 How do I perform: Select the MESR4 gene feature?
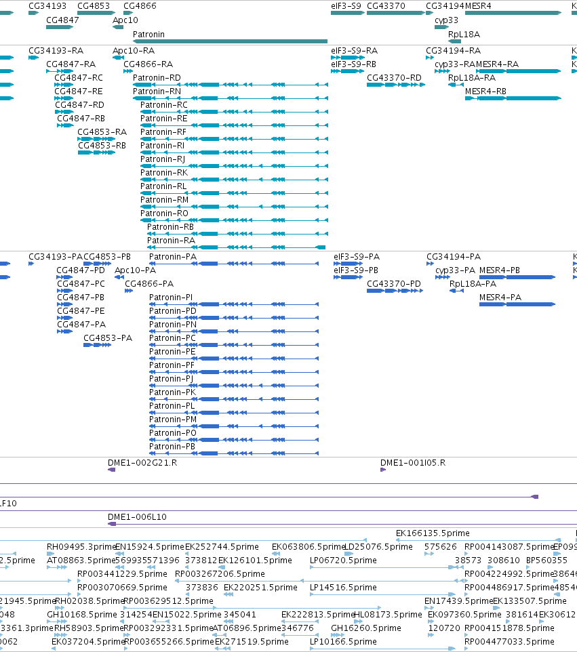(513, 13)
